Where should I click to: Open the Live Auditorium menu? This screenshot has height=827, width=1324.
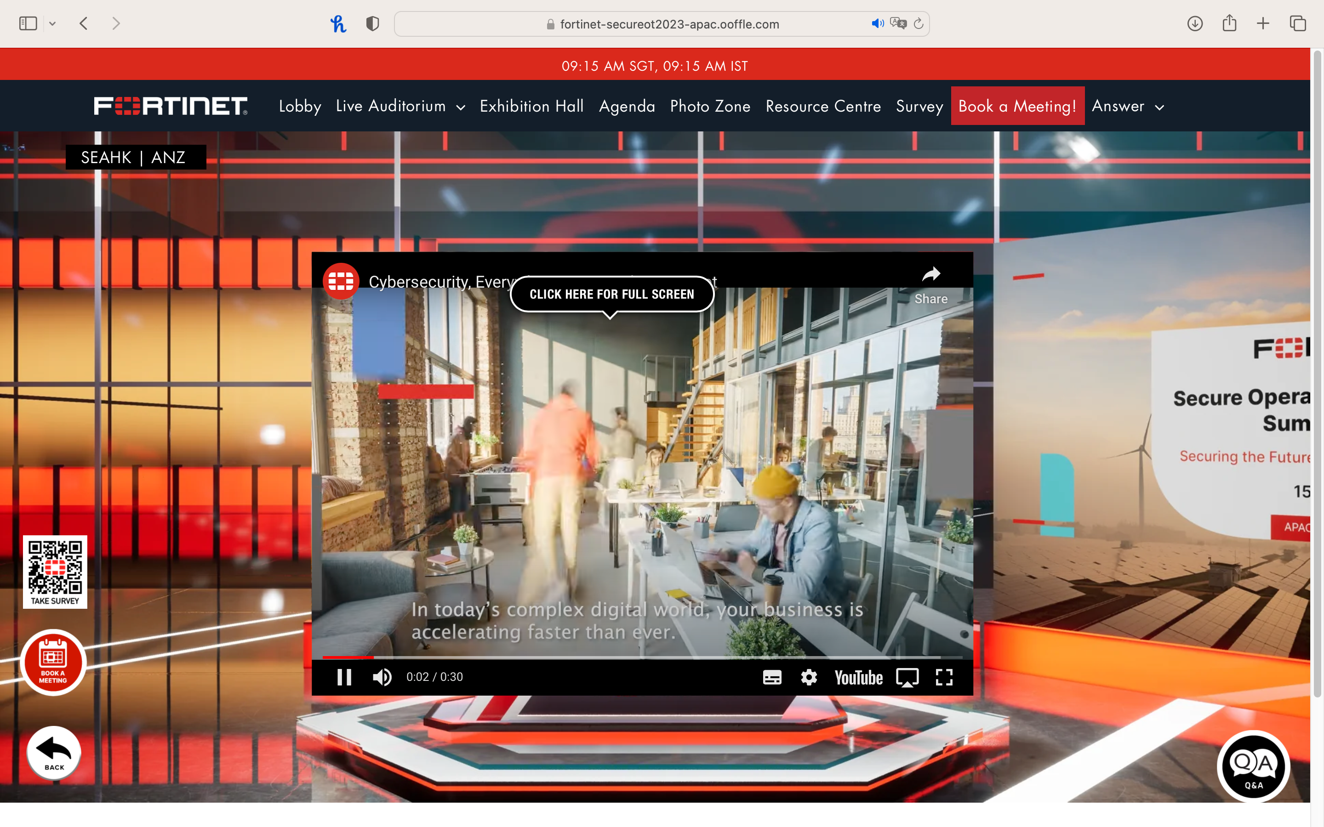[391, 106]
